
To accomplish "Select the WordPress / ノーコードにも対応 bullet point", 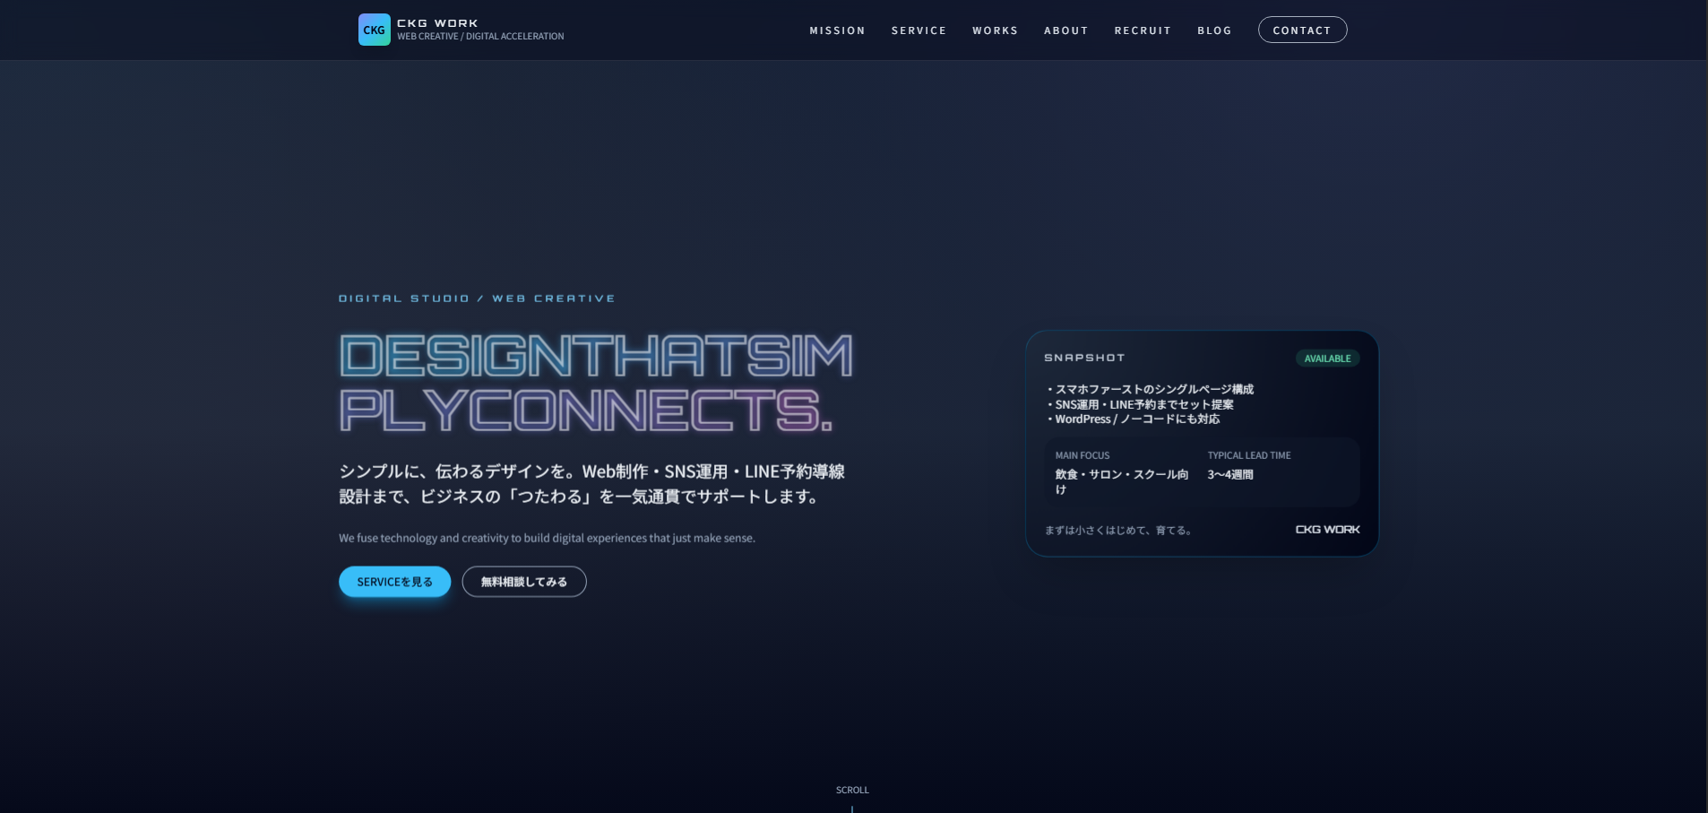I will click(1133, 418).
